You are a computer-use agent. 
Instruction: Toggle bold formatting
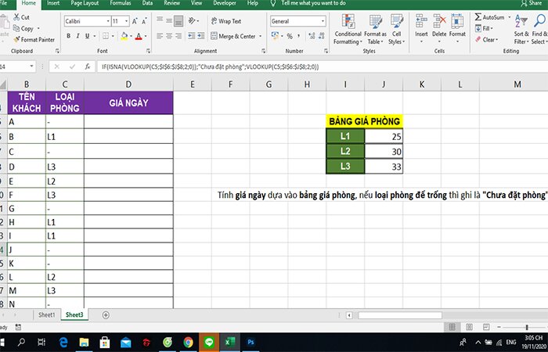69,36
